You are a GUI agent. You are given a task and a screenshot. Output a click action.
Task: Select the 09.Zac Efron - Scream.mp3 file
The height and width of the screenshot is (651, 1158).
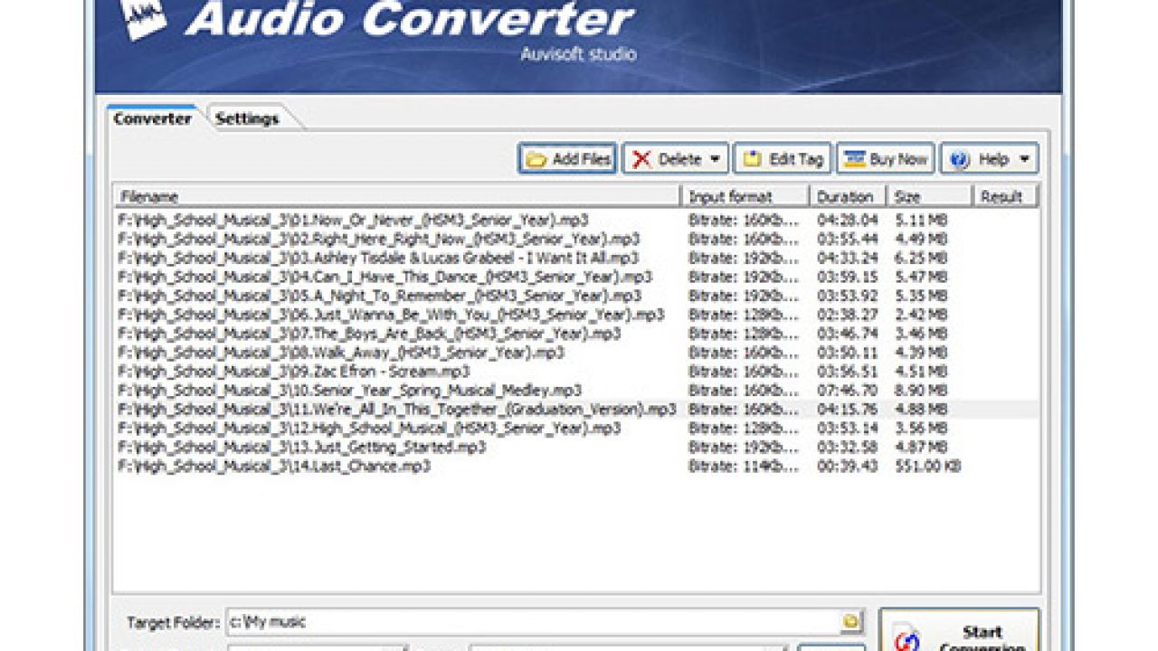point(294,372)
